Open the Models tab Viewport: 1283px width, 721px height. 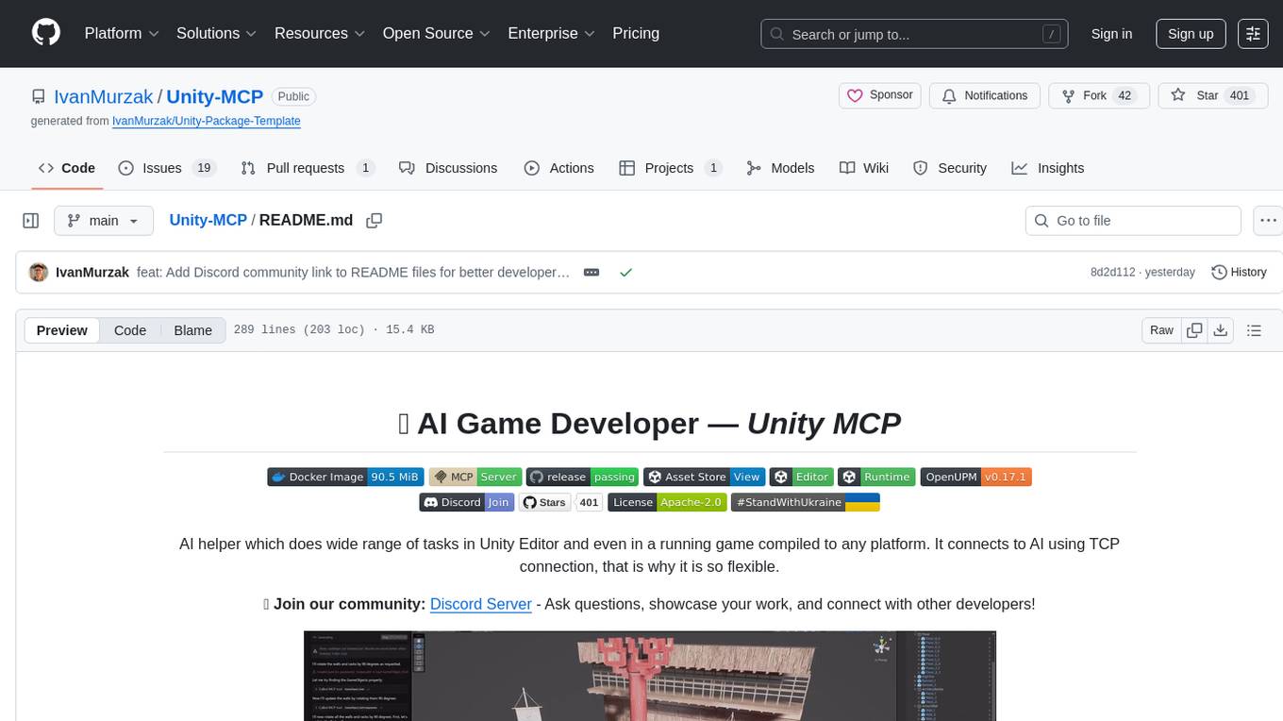tap(780, 168)
